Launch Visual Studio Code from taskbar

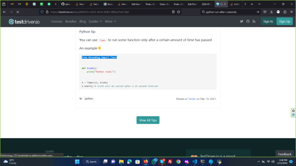click(195, 162)
